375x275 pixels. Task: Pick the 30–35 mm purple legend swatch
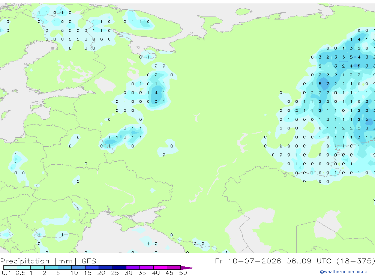(x=133, y=267)
